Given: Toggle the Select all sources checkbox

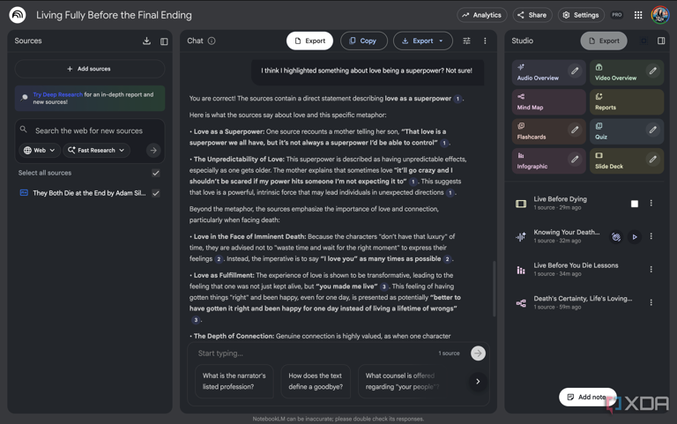Looking at the screenshot, I should 156,173.
